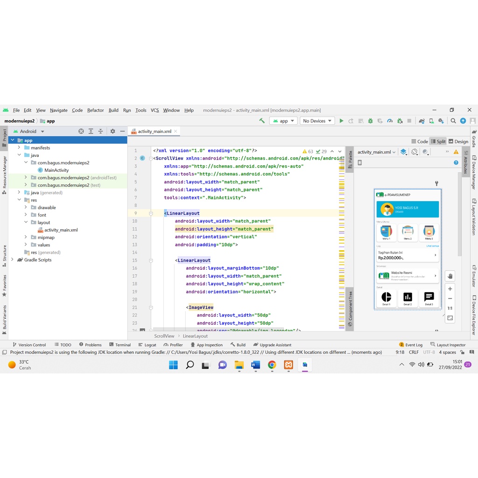Collapse the java folder
Screen dimensions: 478x478
pos(19,155)
